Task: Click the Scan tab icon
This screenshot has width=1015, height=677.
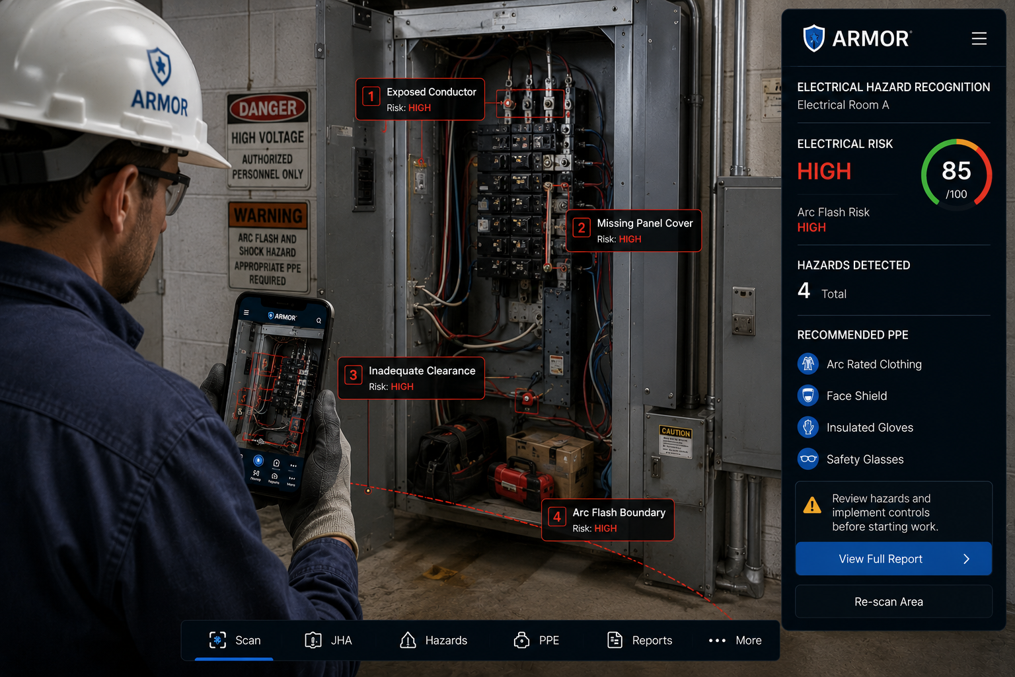Action: (x=217, y=639)
